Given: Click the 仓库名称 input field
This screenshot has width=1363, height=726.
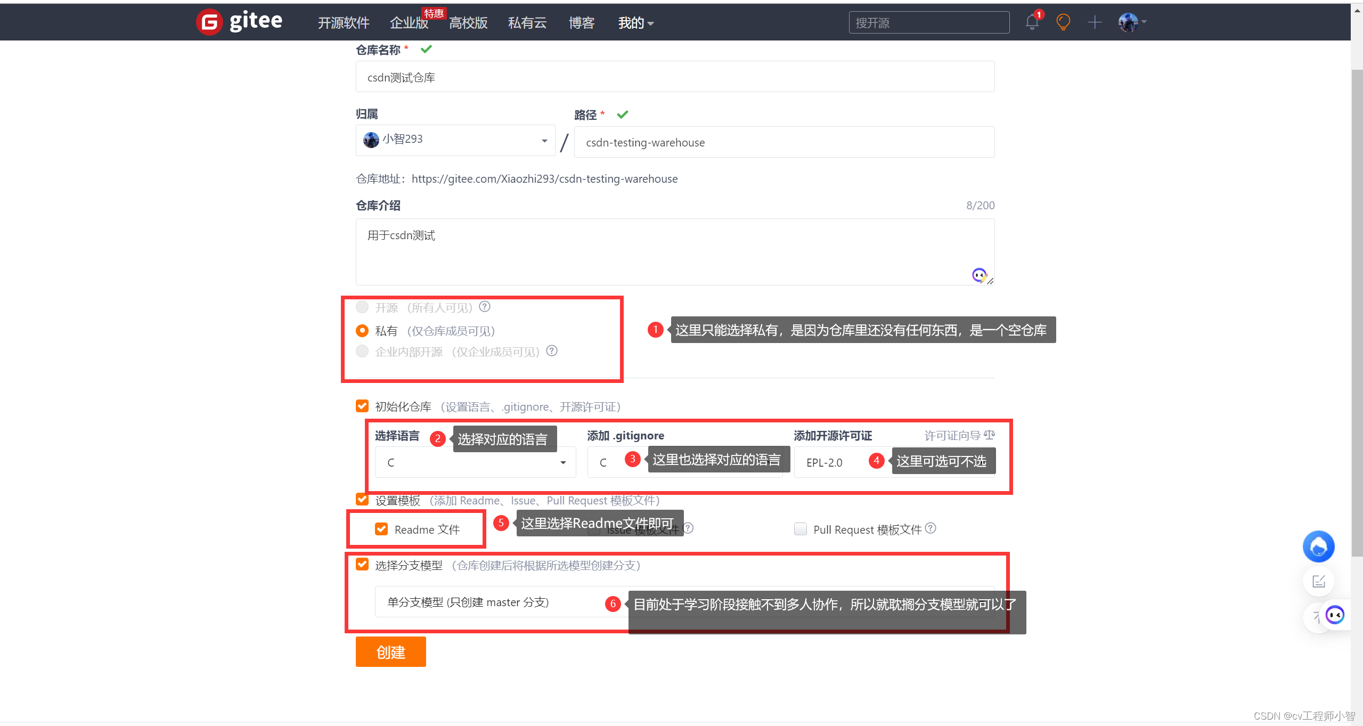Looking at the screenshot, I should (x=675, y=77).
